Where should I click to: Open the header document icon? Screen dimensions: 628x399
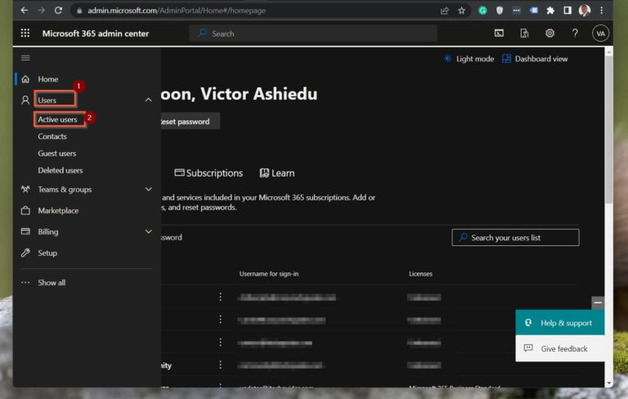[524, 34]
